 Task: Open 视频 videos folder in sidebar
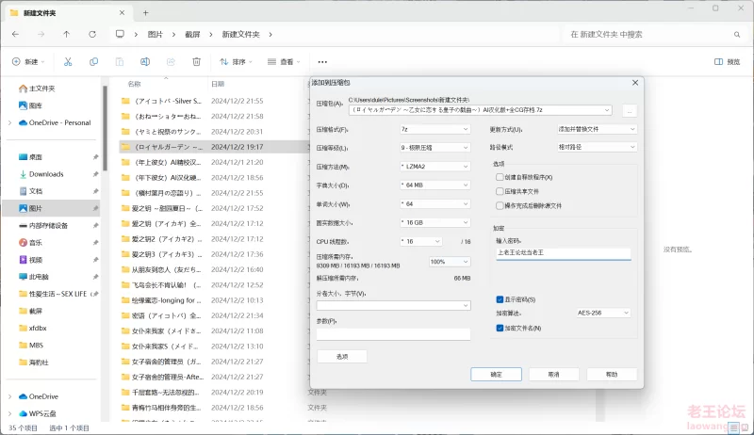pos(30,260)
